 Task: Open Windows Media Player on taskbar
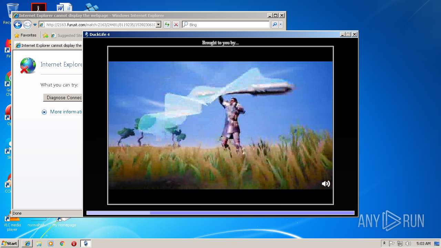[51, 244]
